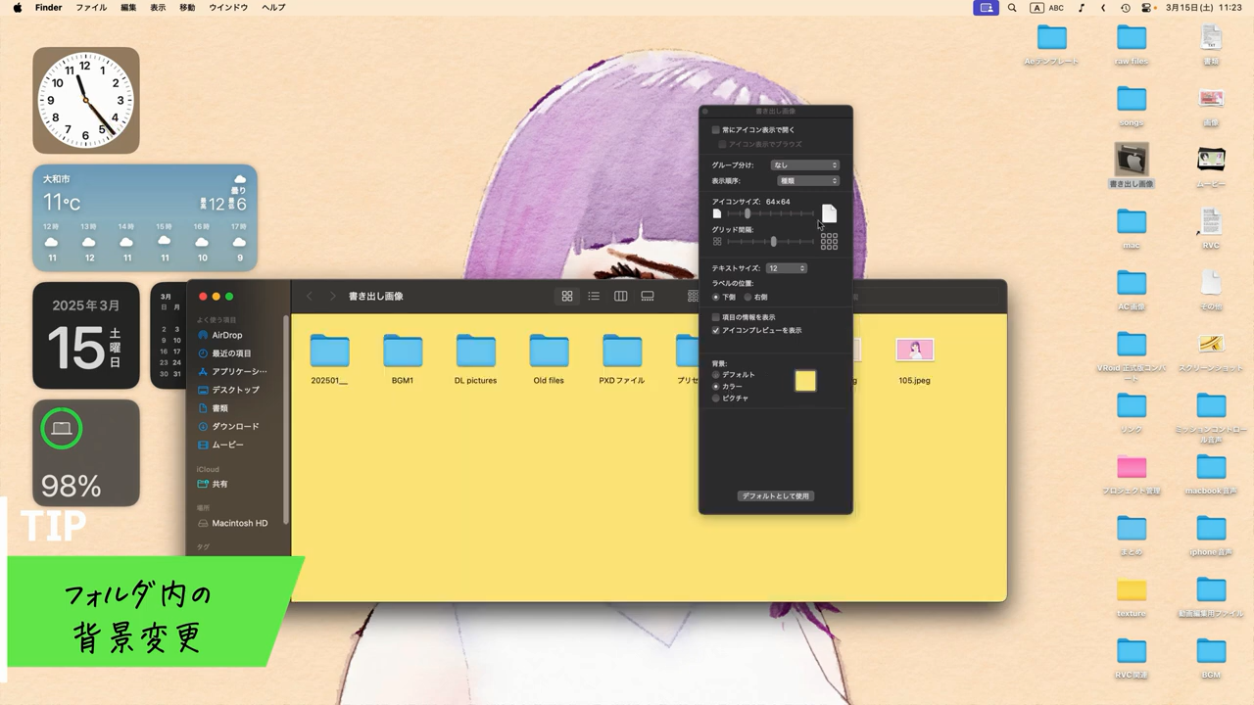Go back with the Finder back arrow

click(310, 296)
